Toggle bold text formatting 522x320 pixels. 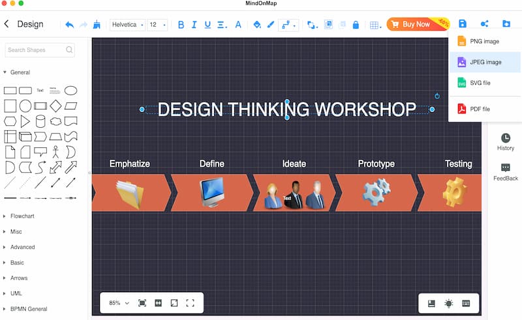[181, 25]
